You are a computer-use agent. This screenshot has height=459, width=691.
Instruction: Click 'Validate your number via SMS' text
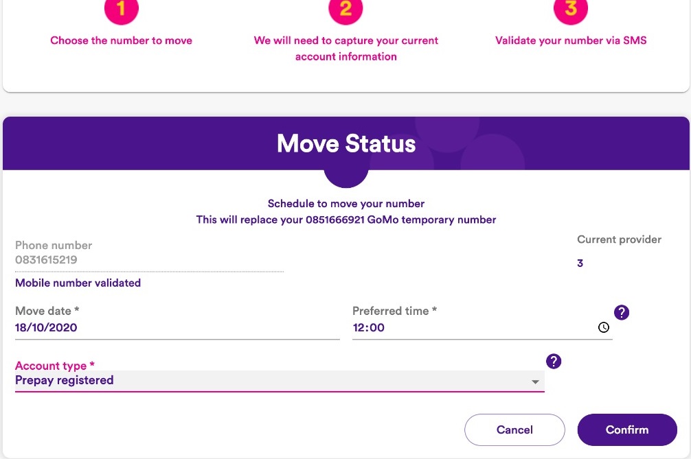pos(571,40)
